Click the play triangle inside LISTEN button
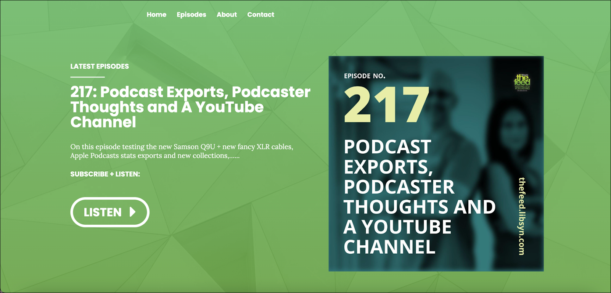This screenshot has width=611, height=293. (x=132, y=212)
